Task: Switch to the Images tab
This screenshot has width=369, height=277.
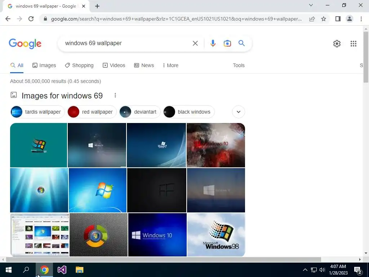Action: (x=44, y=65)
